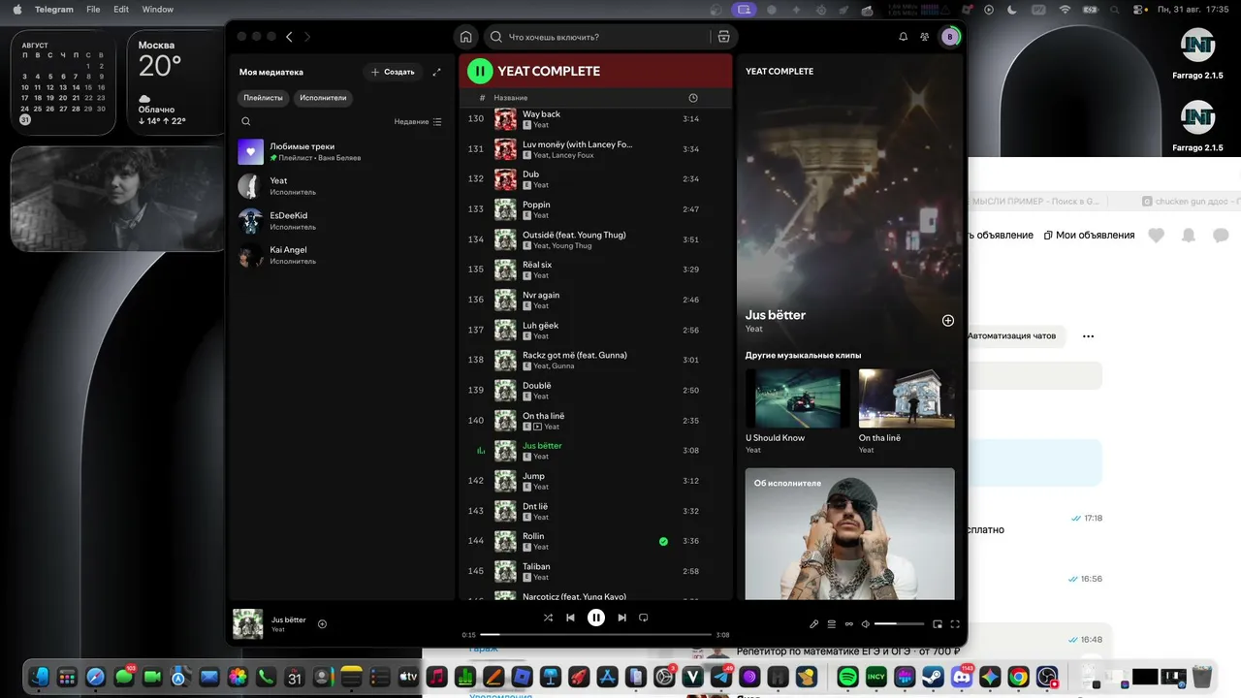Click the now playing cover in player bar
The height and width of the screenshot is (698, 1241).
[248, 624]
